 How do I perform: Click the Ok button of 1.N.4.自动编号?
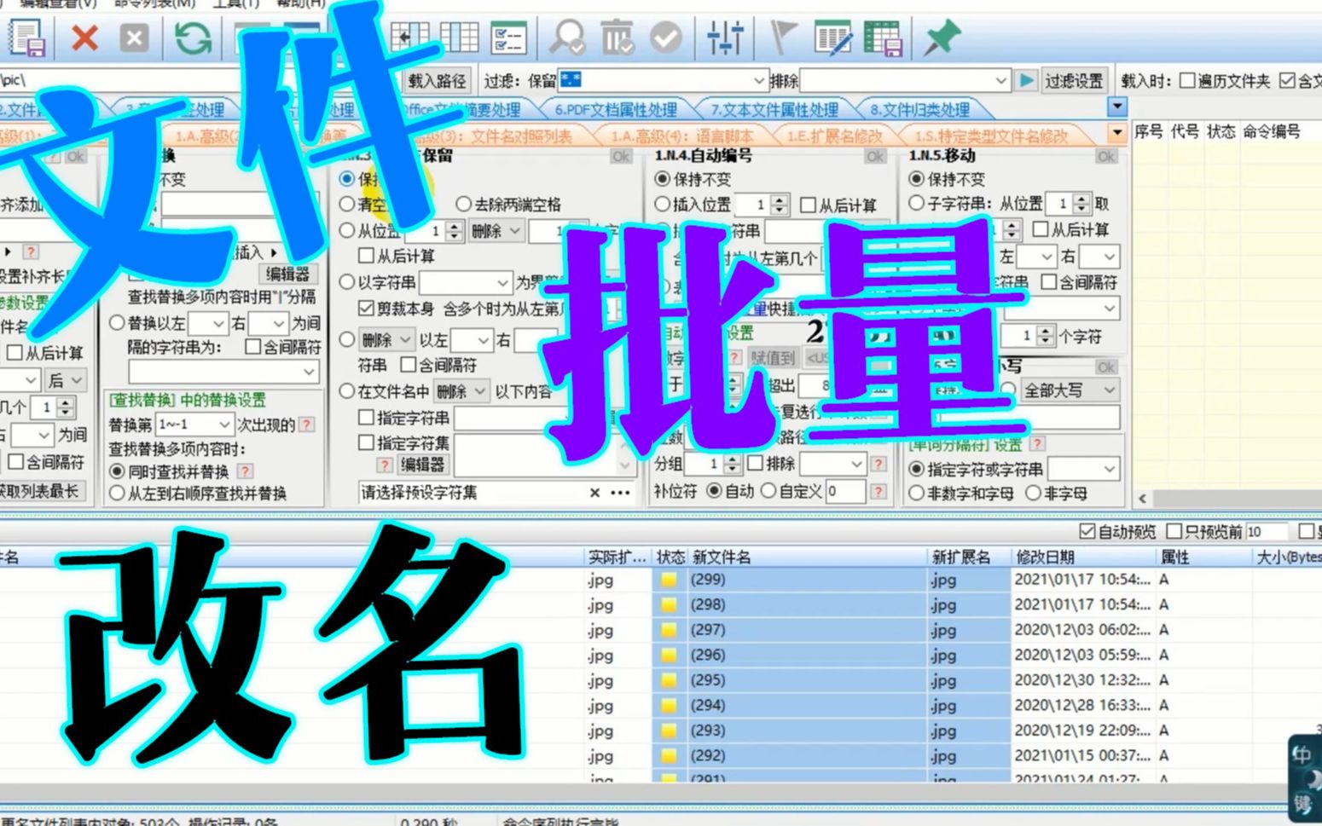coord(876,156)
